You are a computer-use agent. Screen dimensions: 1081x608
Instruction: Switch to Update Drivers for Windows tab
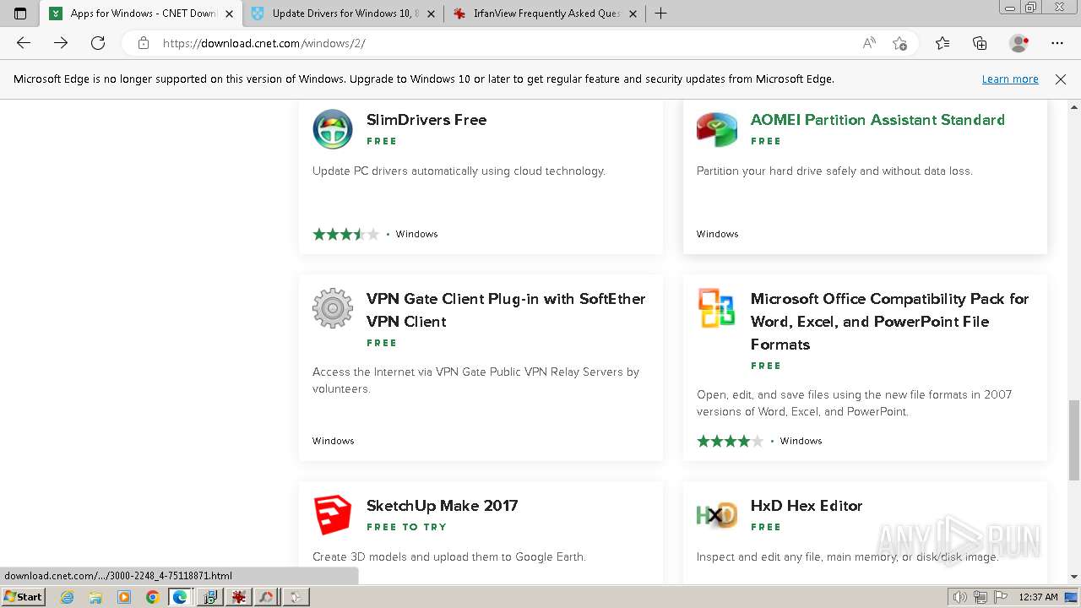pos(344,14)
